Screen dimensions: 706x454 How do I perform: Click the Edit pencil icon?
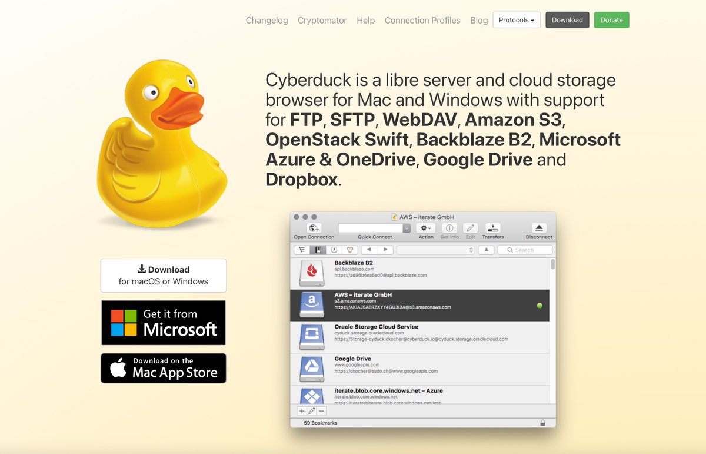471,228
